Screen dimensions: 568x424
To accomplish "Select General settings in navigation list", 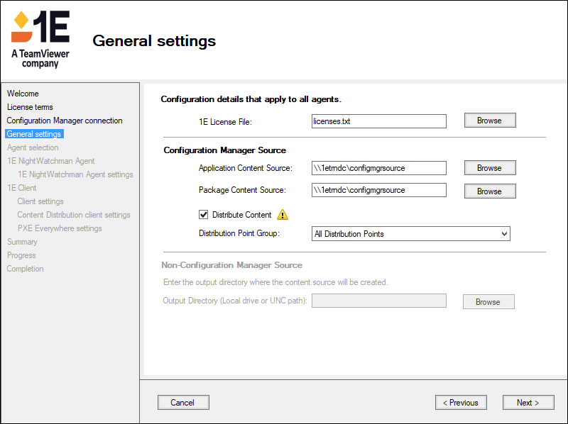I will point(34,134).
